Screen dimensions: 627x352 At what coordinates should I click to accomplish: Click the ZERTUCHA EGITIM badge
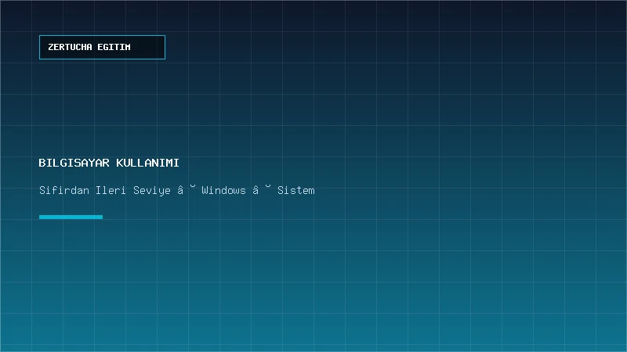(102, 47)
